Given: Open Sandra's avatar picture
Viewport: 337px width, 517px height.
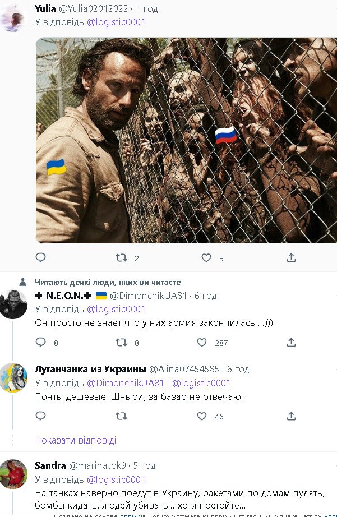Looking at the screenshot, I should pos(13,474).
